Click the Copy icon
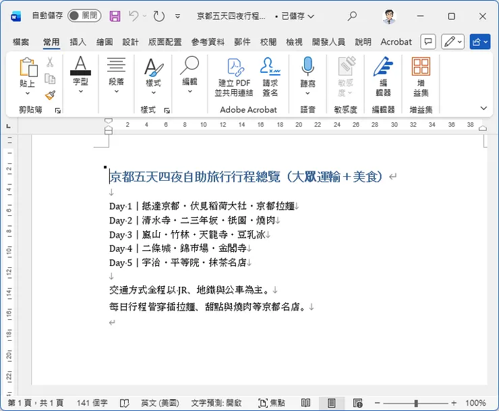Image resolution: width=499 pixels, height=411 pixels. point(50,78)
